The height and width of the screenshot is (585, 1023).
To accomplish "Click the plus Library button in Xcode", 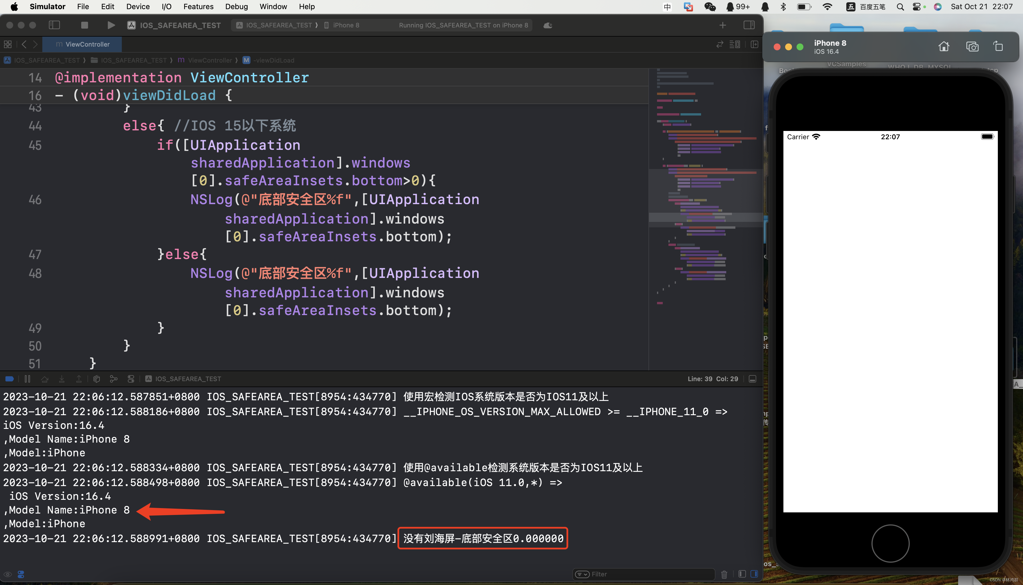I will click(x=722, y=25).
